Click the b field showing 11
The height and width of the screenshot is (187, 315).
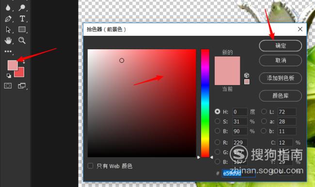click(287, 131)
